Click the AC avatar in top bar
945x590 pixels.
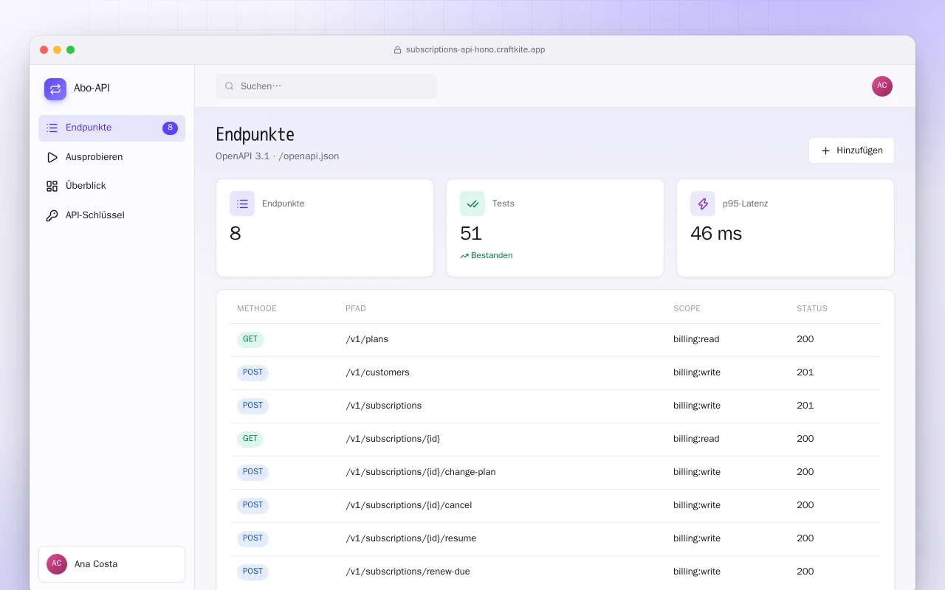882,86
